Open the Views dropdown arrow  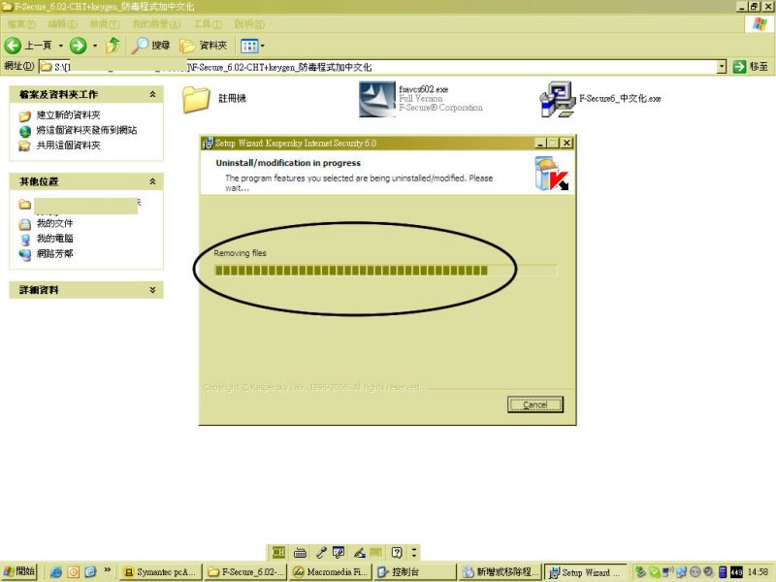[x=262, y=46]
